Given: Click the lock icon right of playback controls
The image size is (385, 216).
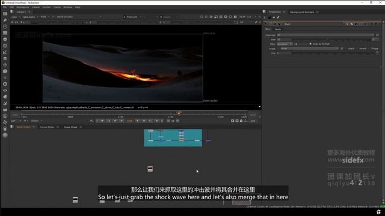Looking at the screenshot, I should point(241,121).
